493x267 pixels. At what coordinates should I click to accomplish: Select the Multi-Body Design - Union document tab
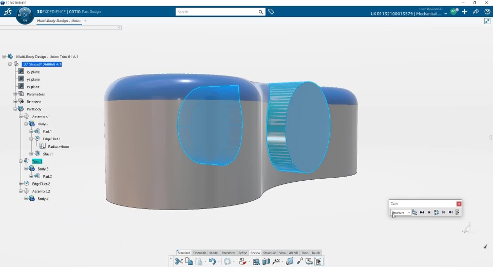tap(59, 21)
